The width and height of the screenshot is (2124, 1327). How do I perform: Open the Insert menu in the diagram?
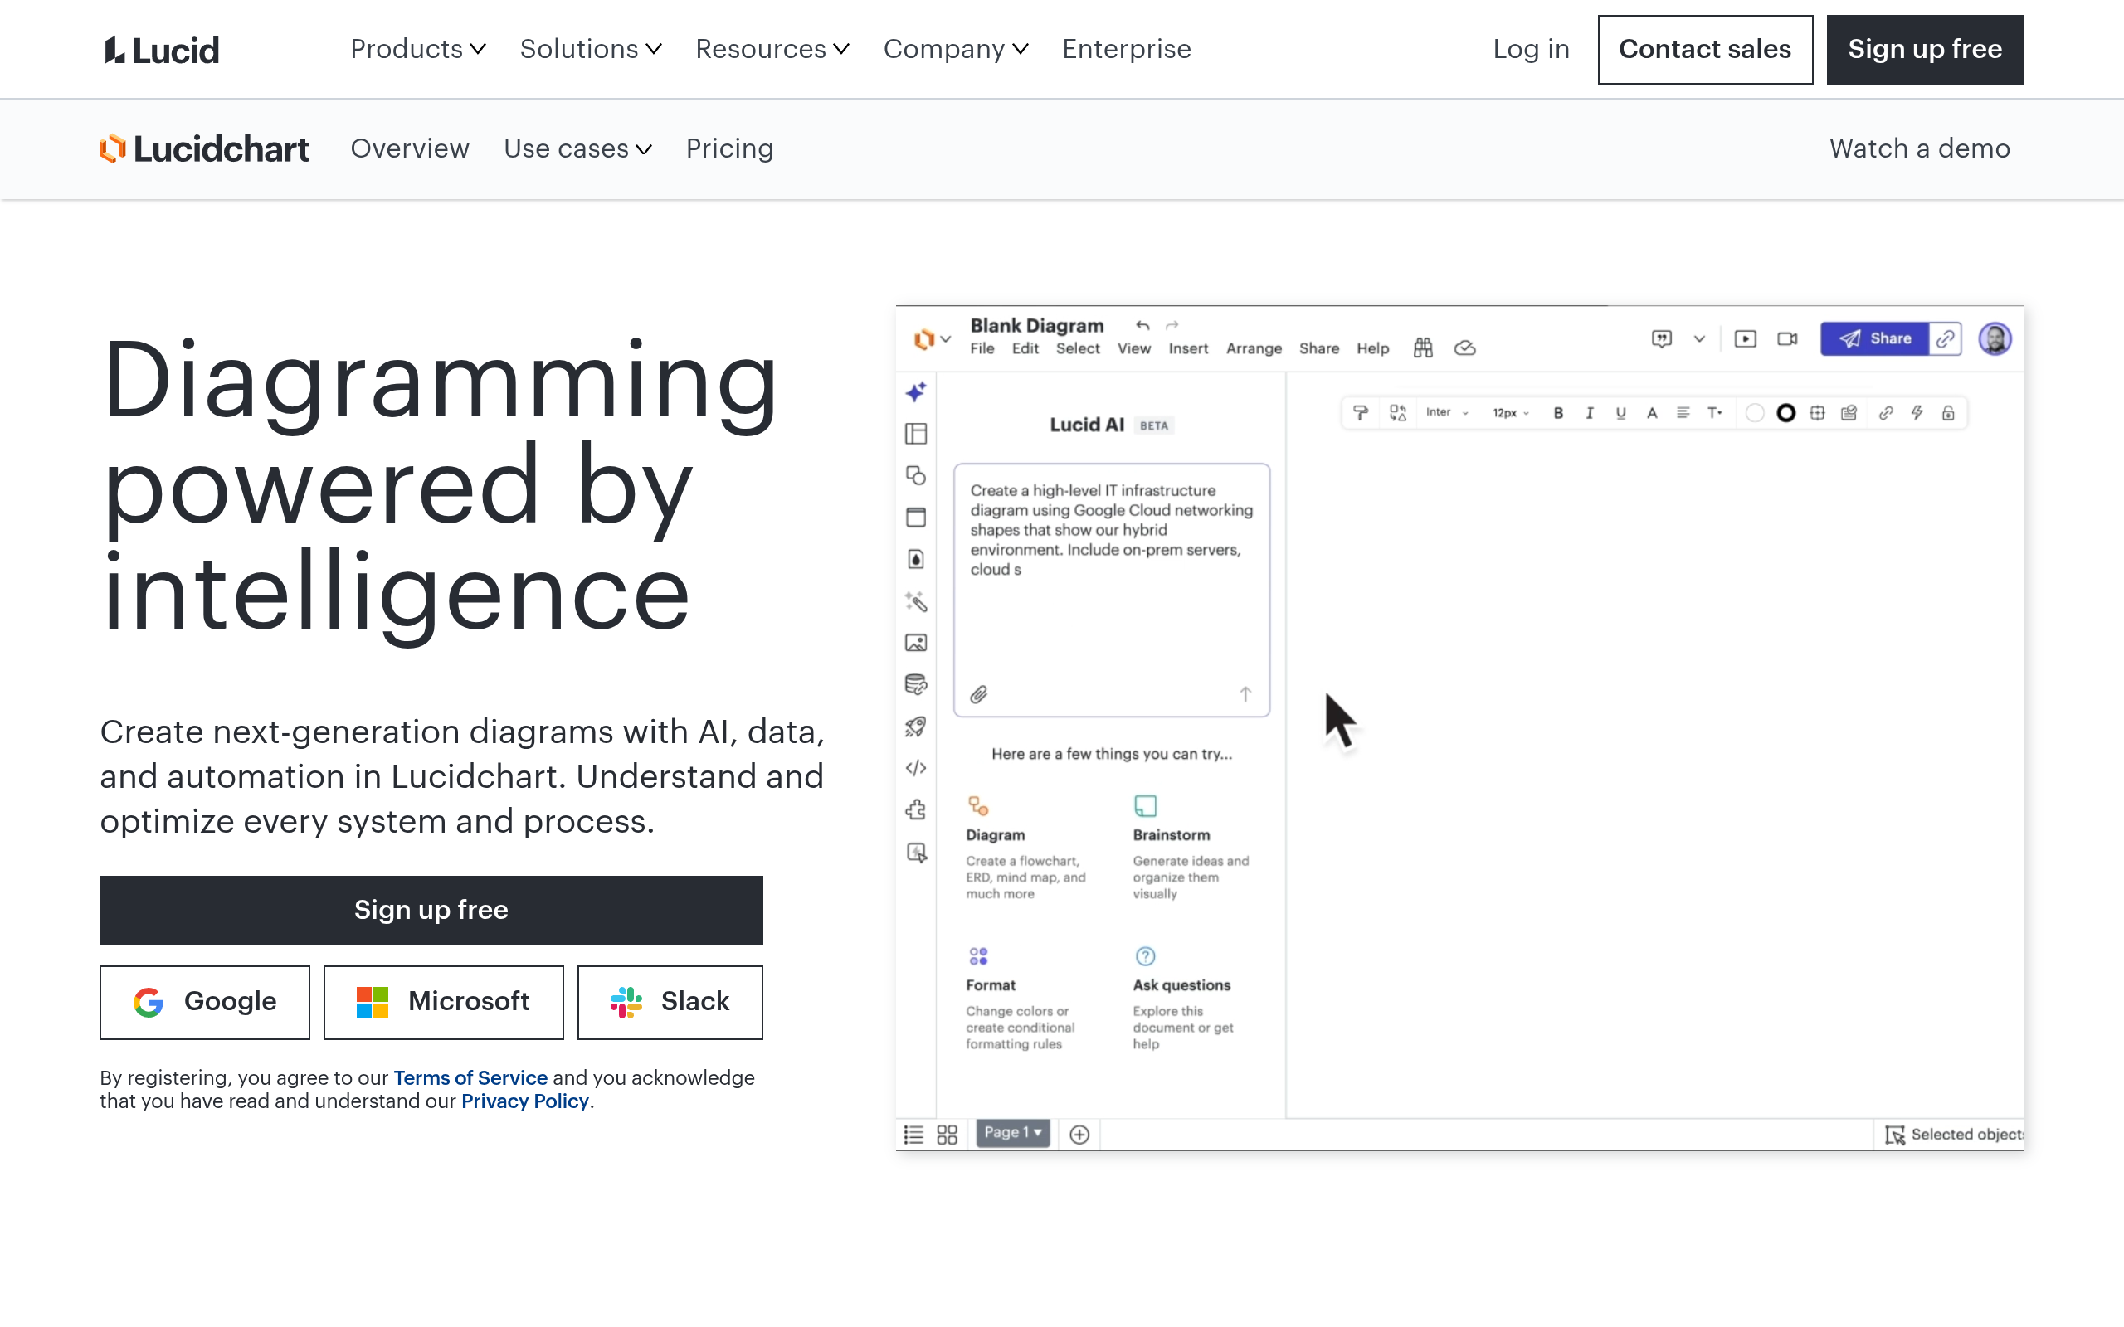point(1187,348)
